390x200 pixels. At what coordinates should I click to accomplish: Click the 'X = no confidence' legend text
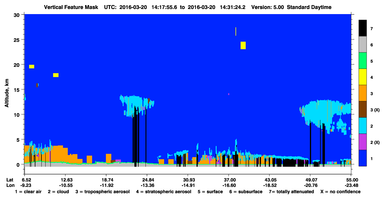click(x=340, y=192)
